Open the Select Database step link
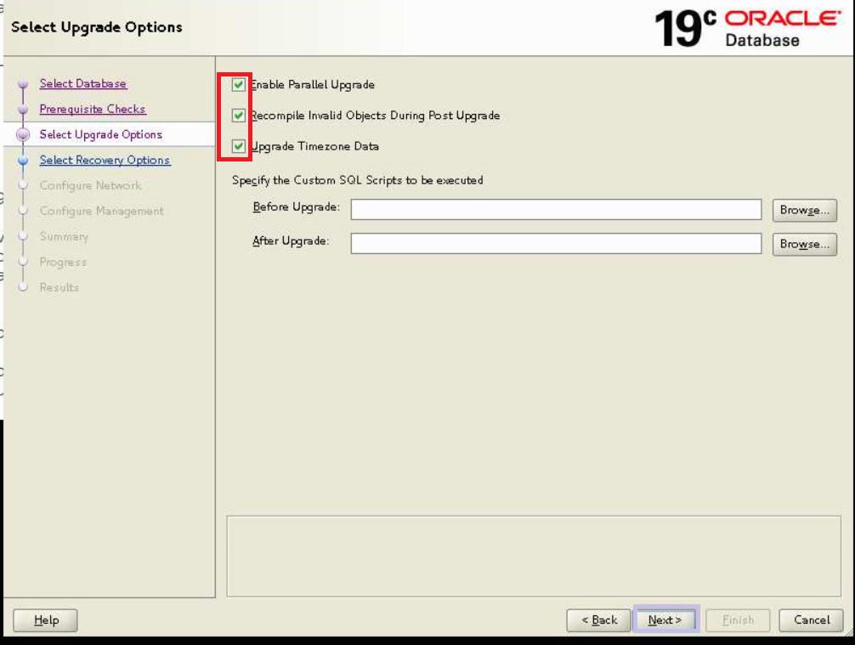Viewport: 855px width, 645px height. click(82, 83)
